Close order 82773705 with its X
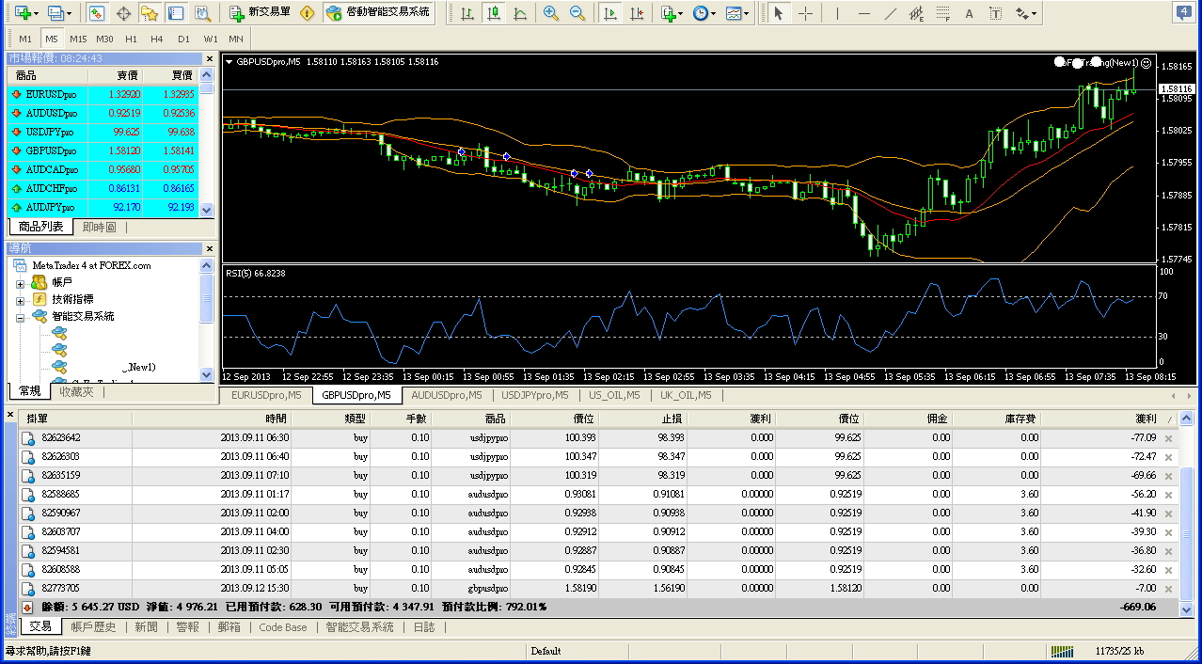 point(1169,589)
